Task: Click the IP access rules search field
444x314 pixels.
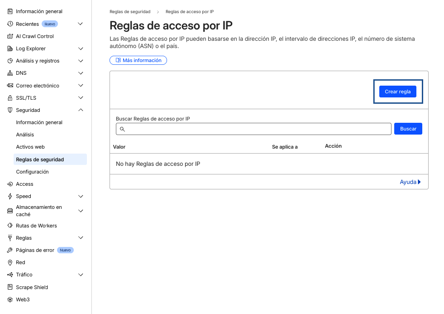Action: tap(253, 129)
